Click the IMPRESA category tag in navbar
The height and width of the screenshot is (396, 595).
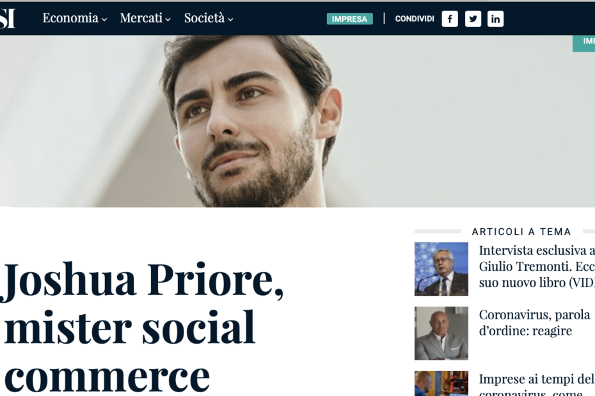click(349, 19)
